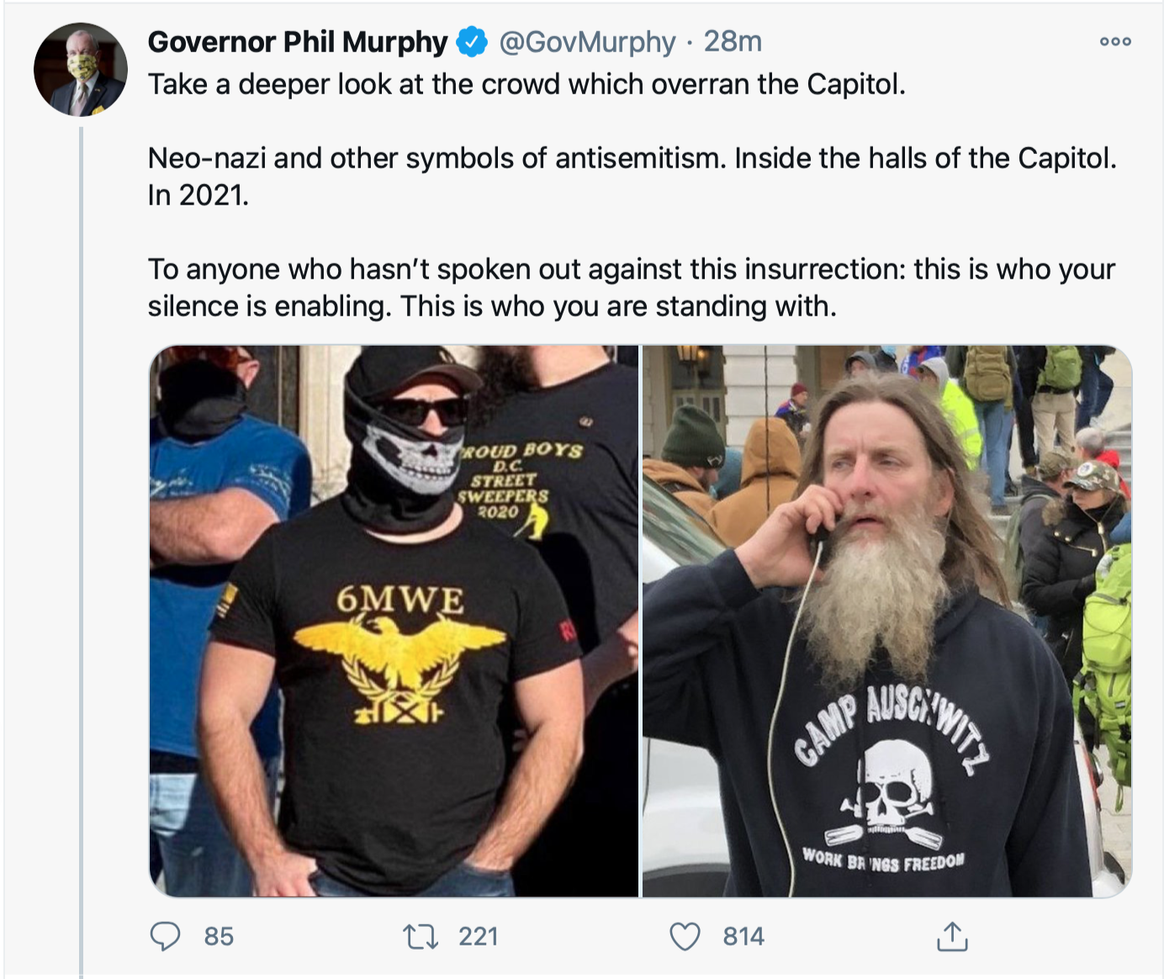Image resolution: width=1164 pixels, height=979 pixels.
Task: Click the "Neo-nazi and other symbols" paragraph
Action: pyautogui.click(x=631, y=158)
